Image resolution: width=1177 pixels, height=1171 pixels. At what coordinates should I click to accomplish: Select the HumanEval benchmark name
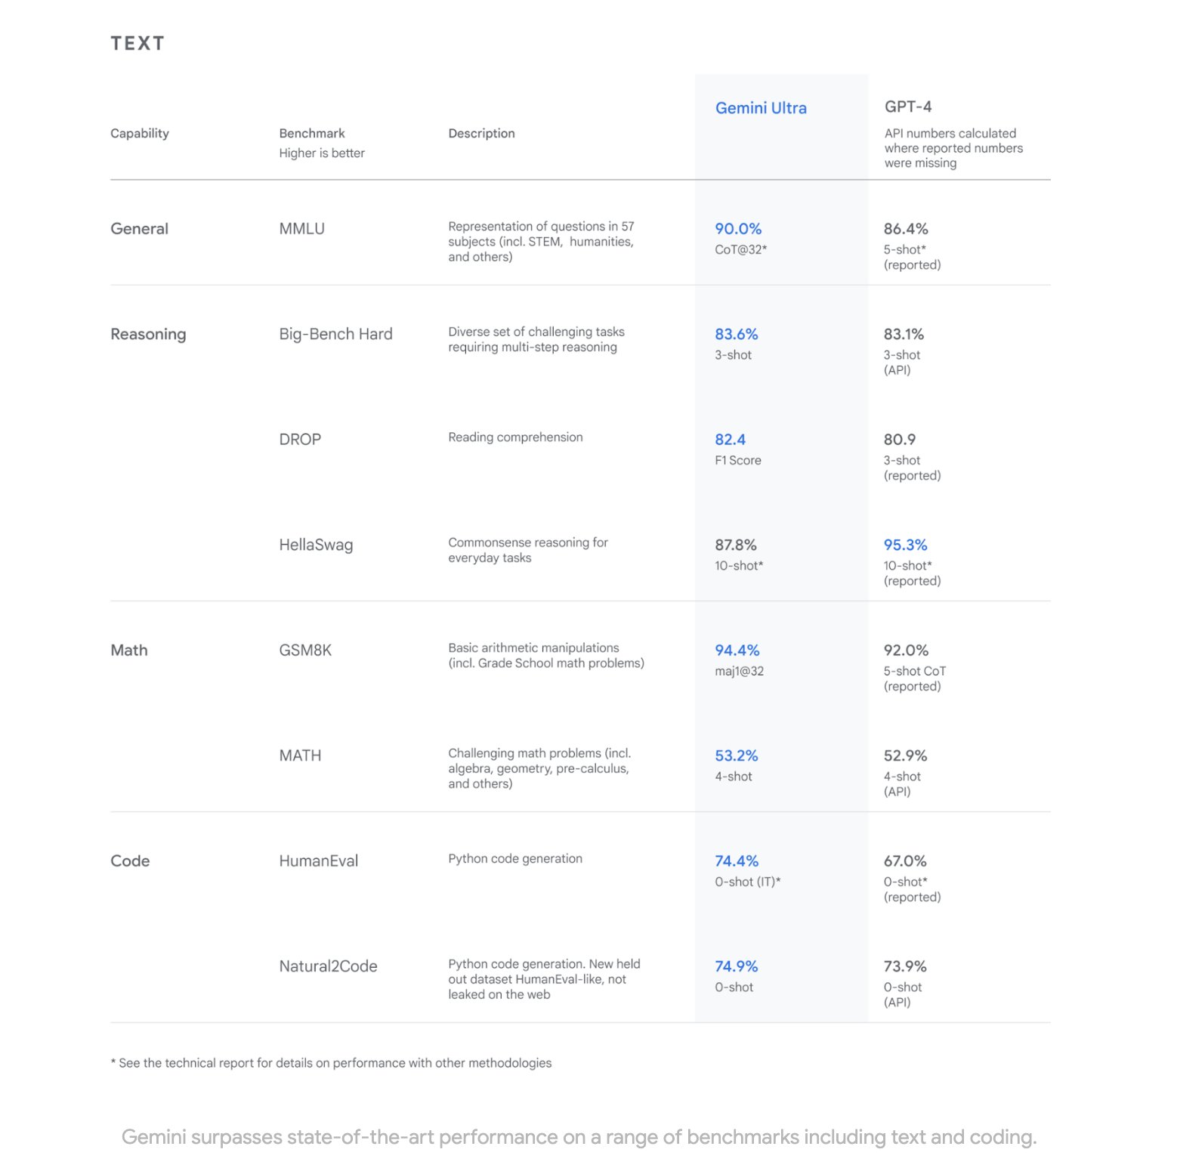coord(318,861)
